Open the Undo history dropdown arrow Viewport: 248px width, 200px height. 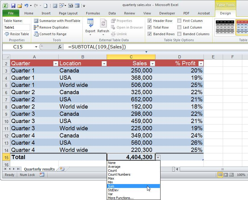(31, 6)
